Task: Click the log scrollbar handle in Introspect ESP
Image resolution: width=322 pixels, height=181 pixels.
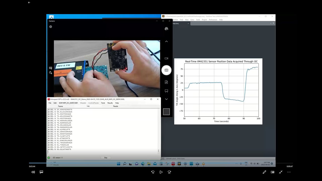Action: 158,151
